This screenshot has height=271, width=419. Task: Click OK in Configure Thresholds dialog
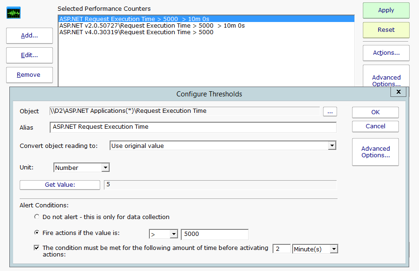click(x=375, y=112)
